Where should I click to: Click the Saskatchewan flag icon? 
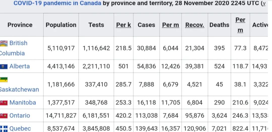pos(4,80)
